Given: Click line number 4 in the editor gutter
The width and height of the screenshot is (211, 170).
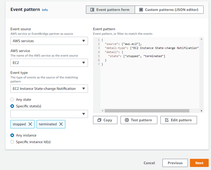Looking at the screenshot, I should 99,52.
